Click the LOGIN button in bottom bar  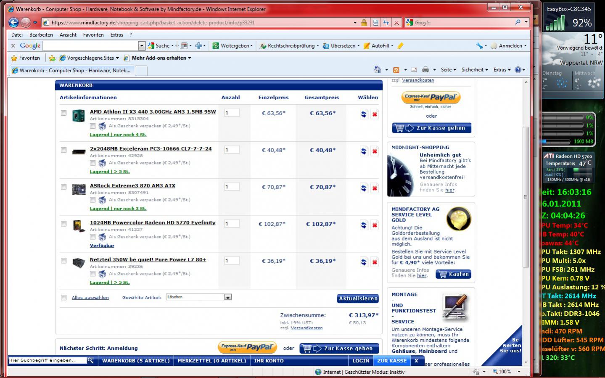(361, 361)
